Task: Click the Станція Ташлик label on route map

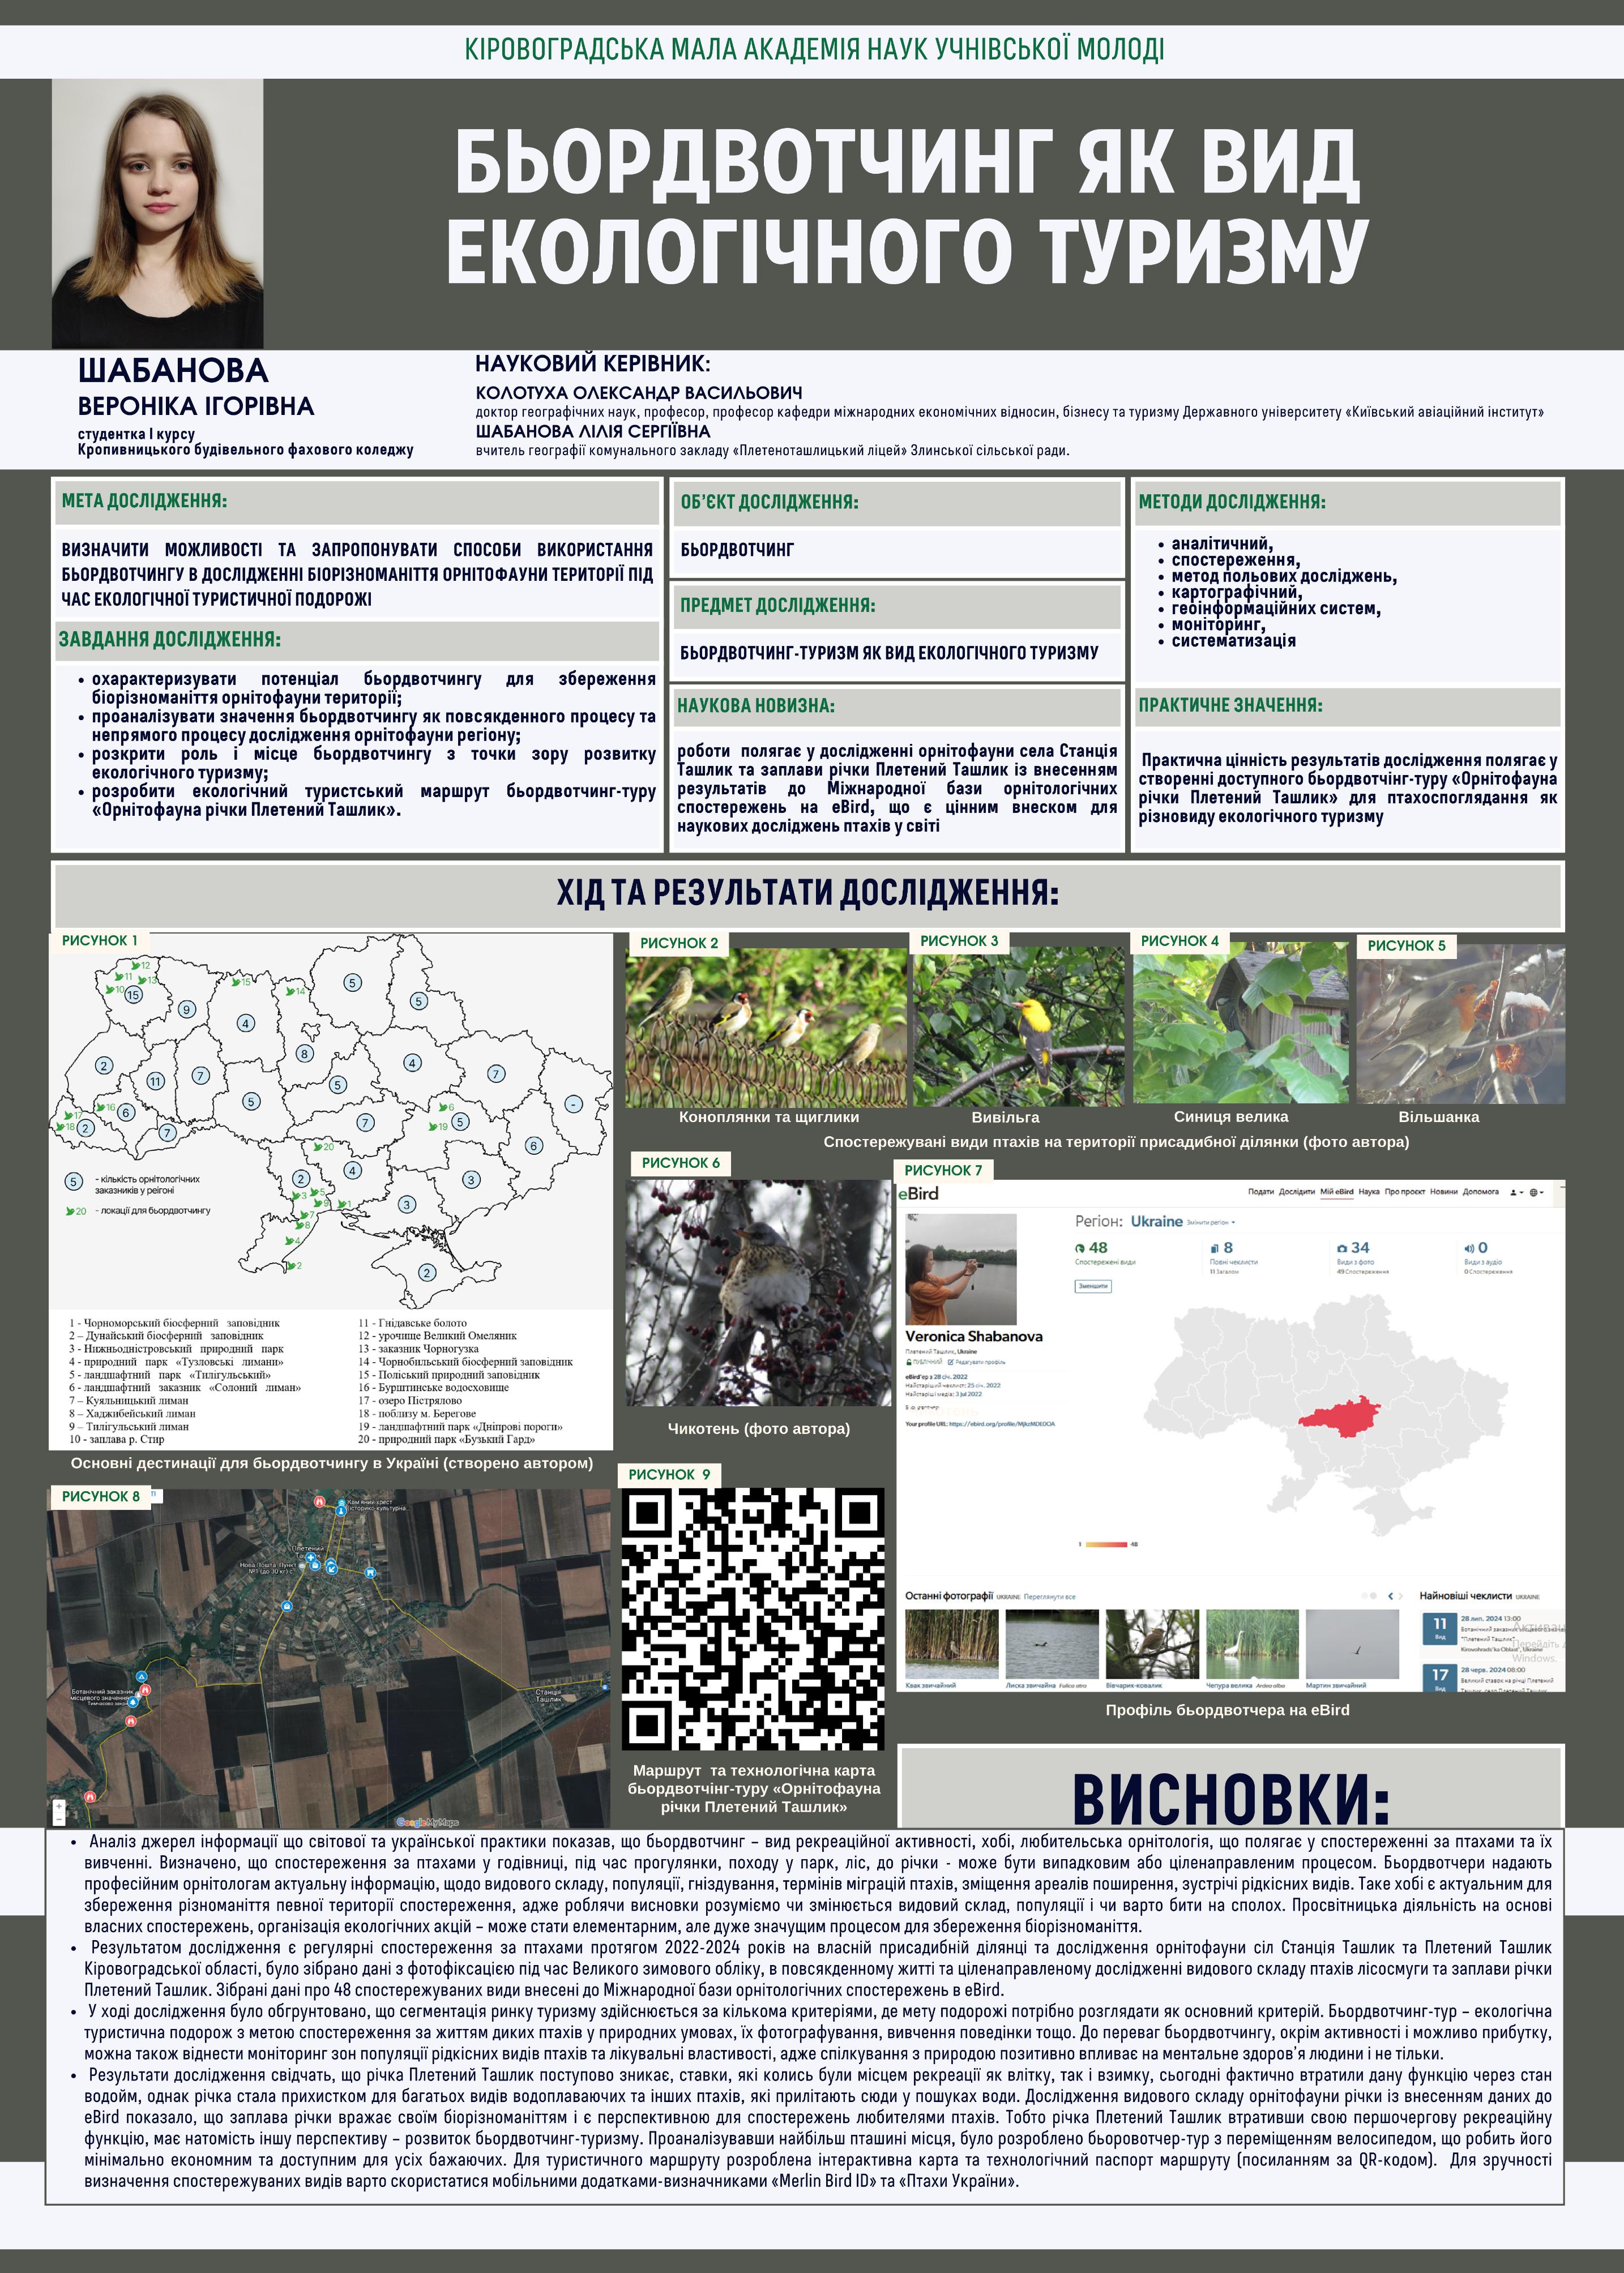Action: point(548,1695)
